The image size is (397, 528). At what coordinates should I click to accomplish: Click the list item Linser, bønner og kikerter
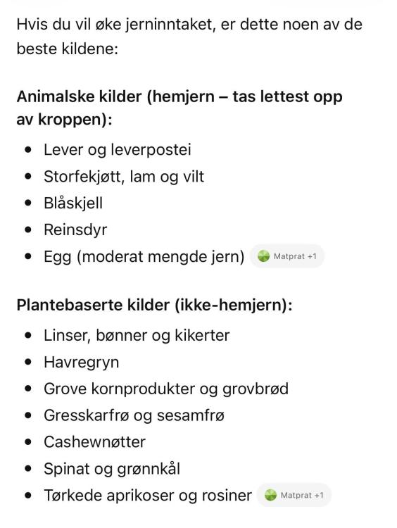pyautogui.click(x=137, y=335)
